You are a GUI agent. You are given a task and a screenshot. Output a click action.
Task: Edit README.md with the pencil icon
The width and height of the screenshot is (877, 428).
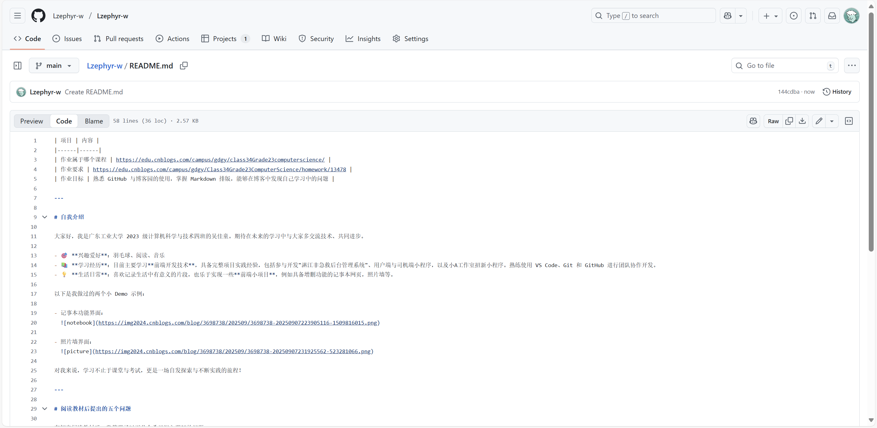[819, 121]
